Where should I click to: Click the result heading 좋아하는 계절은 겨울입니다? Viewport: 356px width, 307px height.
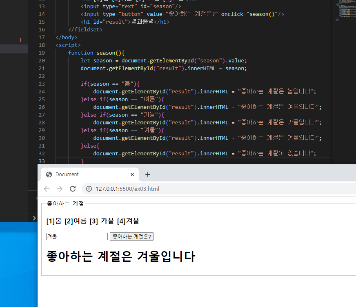click(120, 256)
